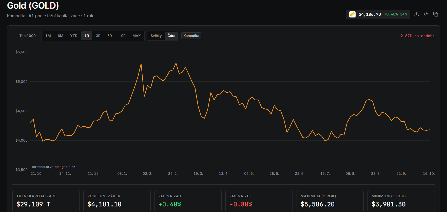Screen dimensions: 447x212
Task: Open the embed code icon
Action: coord(426,14)
